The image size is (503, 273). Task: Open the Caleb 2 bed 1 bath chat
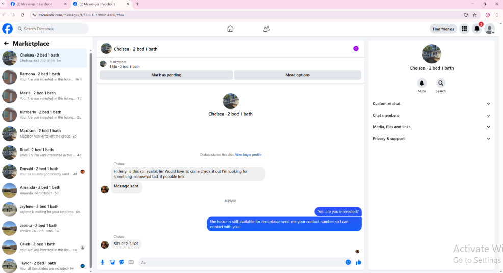[44, 247]
